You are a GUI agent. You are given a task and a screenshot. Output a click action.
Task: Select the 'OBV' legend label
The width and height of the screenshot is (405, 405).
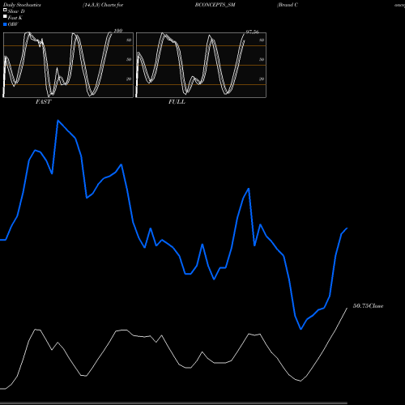tap(13, 24)
